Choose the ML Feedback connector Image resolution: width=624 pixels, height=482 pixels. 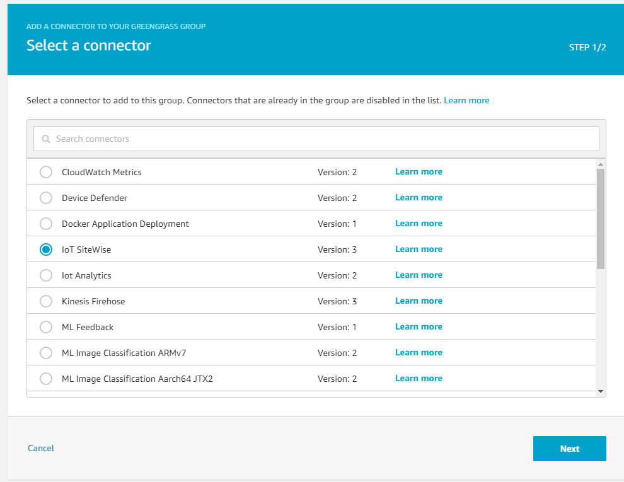(x=46, y=327)
